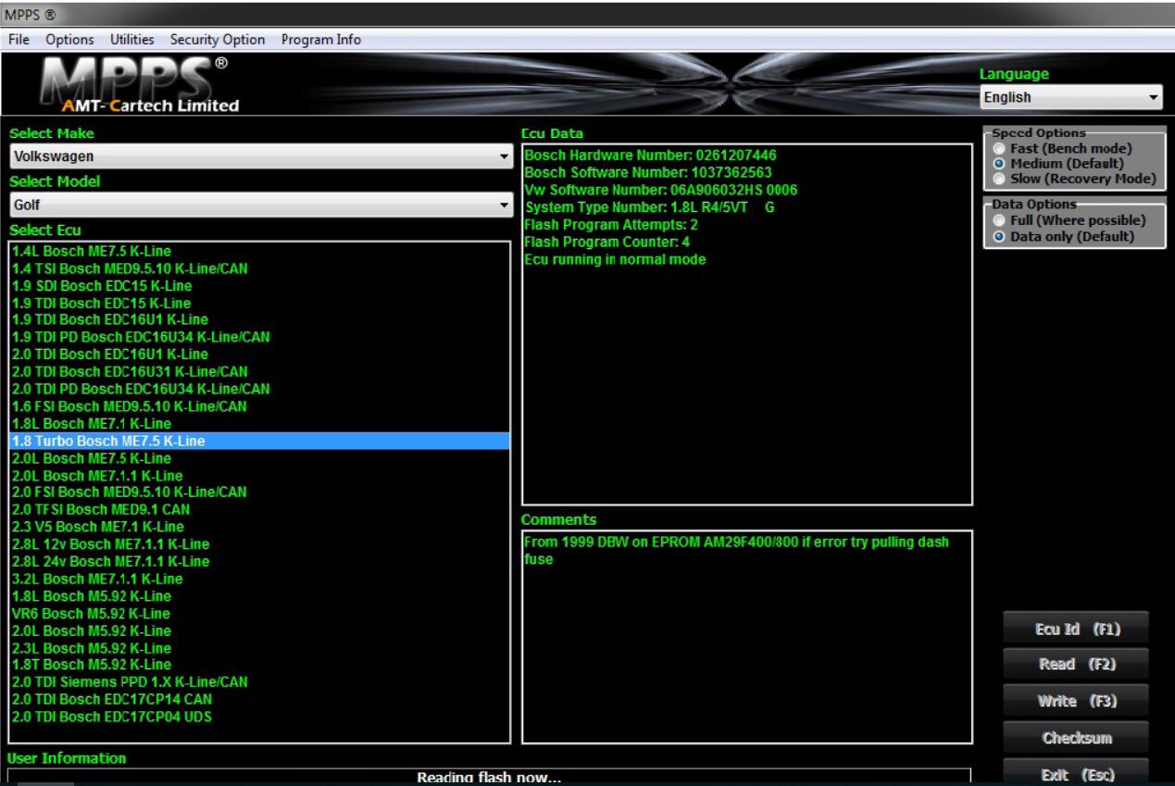Select 1.6 FSI Bosch MED9.5.10 K-Line/CAN
Viewport: 1175px width, 786px height.
(260, 406)
